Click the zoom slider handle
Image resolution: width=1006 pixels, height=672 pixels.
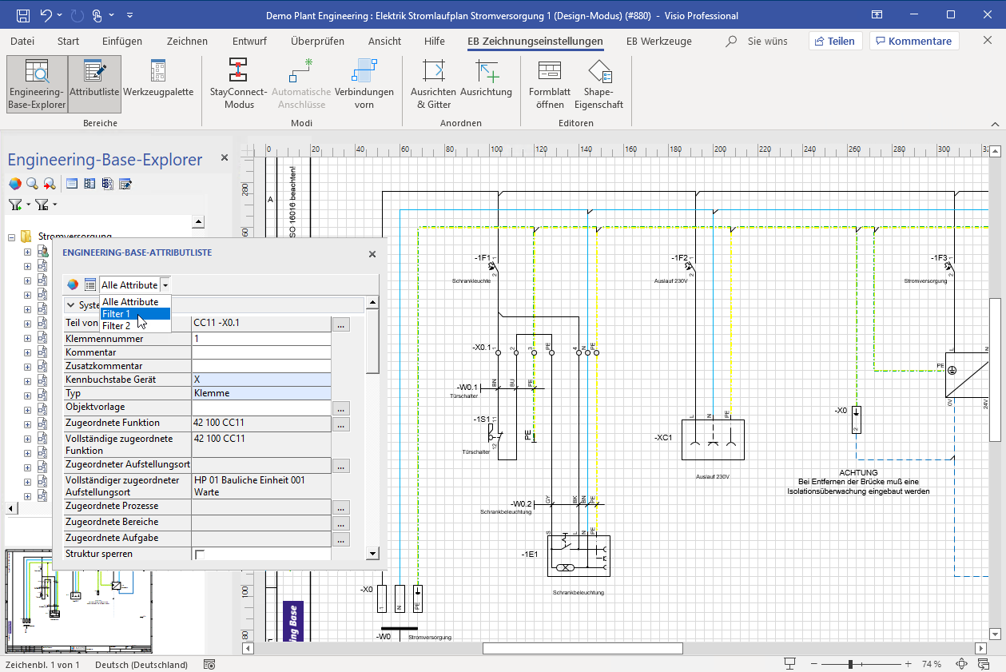coord(851,665)
